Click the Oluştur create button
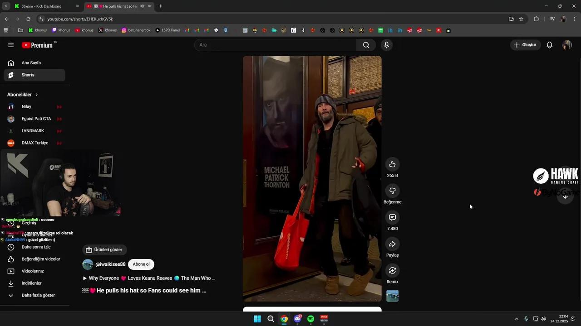The image size is (581, 326). click(x=525, y=45)
